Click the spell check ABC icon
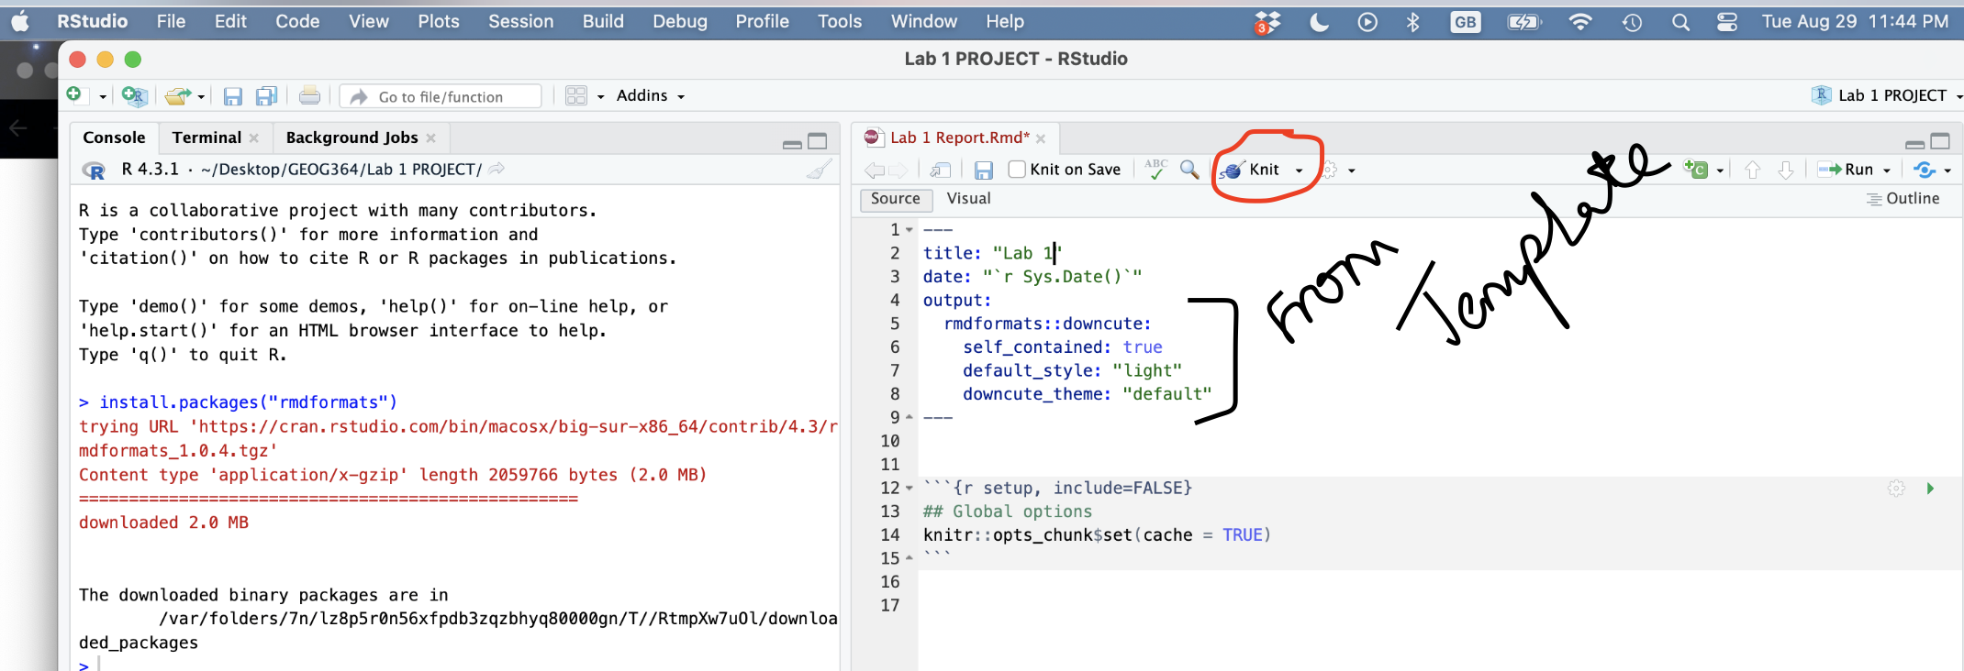 [x=1155, y=170]
